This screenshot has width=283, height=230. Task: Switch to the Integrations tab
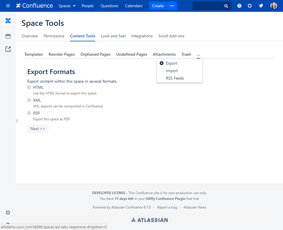click(142, 36)
